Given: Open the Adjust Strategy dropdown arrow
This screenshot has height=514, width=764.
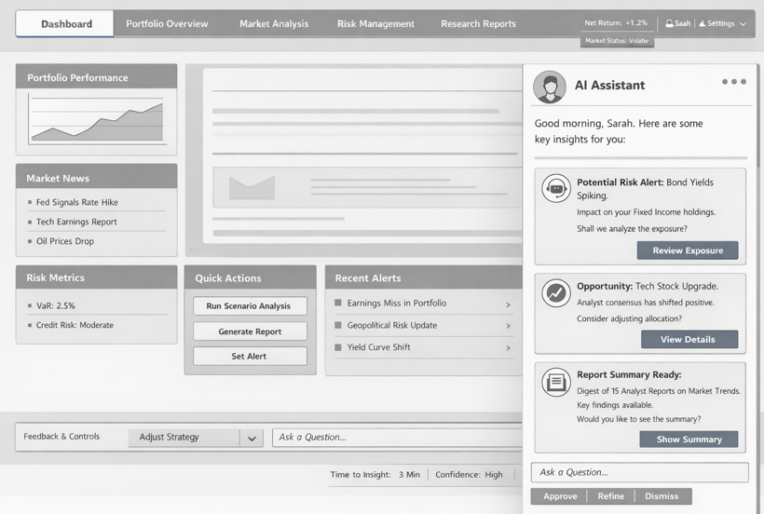Looking at the screenshot, I should pos(251,438).
